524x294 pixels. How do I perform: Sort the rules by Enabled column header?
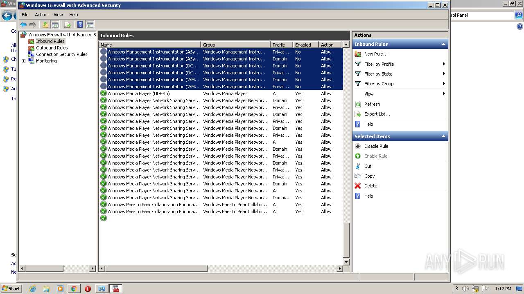(305, 45)
